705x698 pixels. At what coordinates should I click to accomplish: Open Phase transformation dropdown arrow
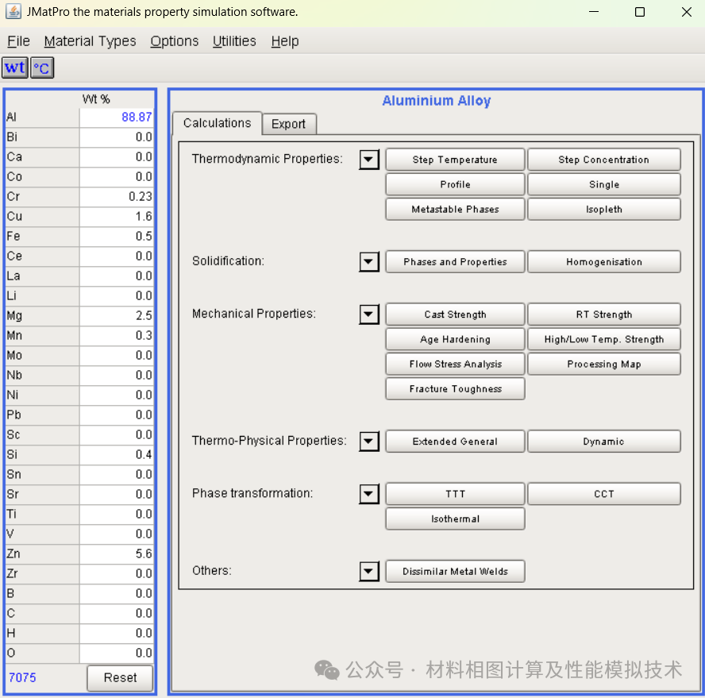(x=368, y=494)
